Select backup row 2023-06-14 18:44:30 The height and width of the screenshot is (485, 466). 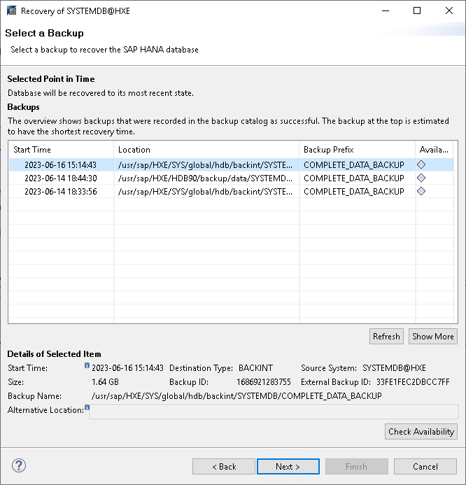point(232,178)
